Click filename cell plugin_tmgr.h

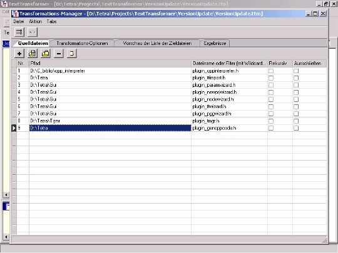229,121
